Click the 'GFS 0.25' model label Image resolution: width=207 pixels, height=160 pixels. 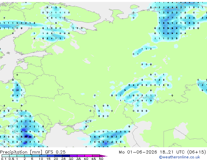pyautogui.click(x=55, y=152)
